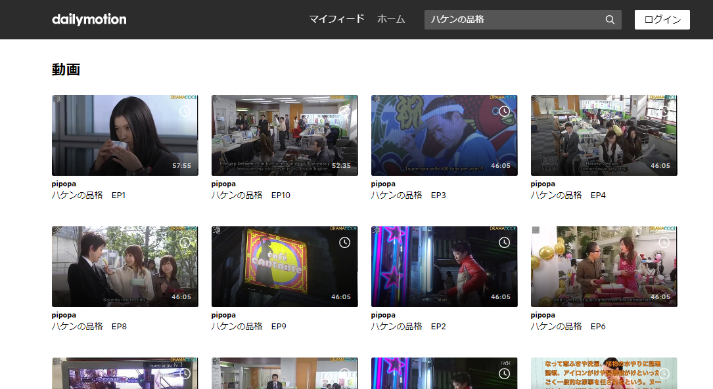
Task: Play the ハケンの品格 EP9 cafe sign thumbnail
Action: click(285, 266)
